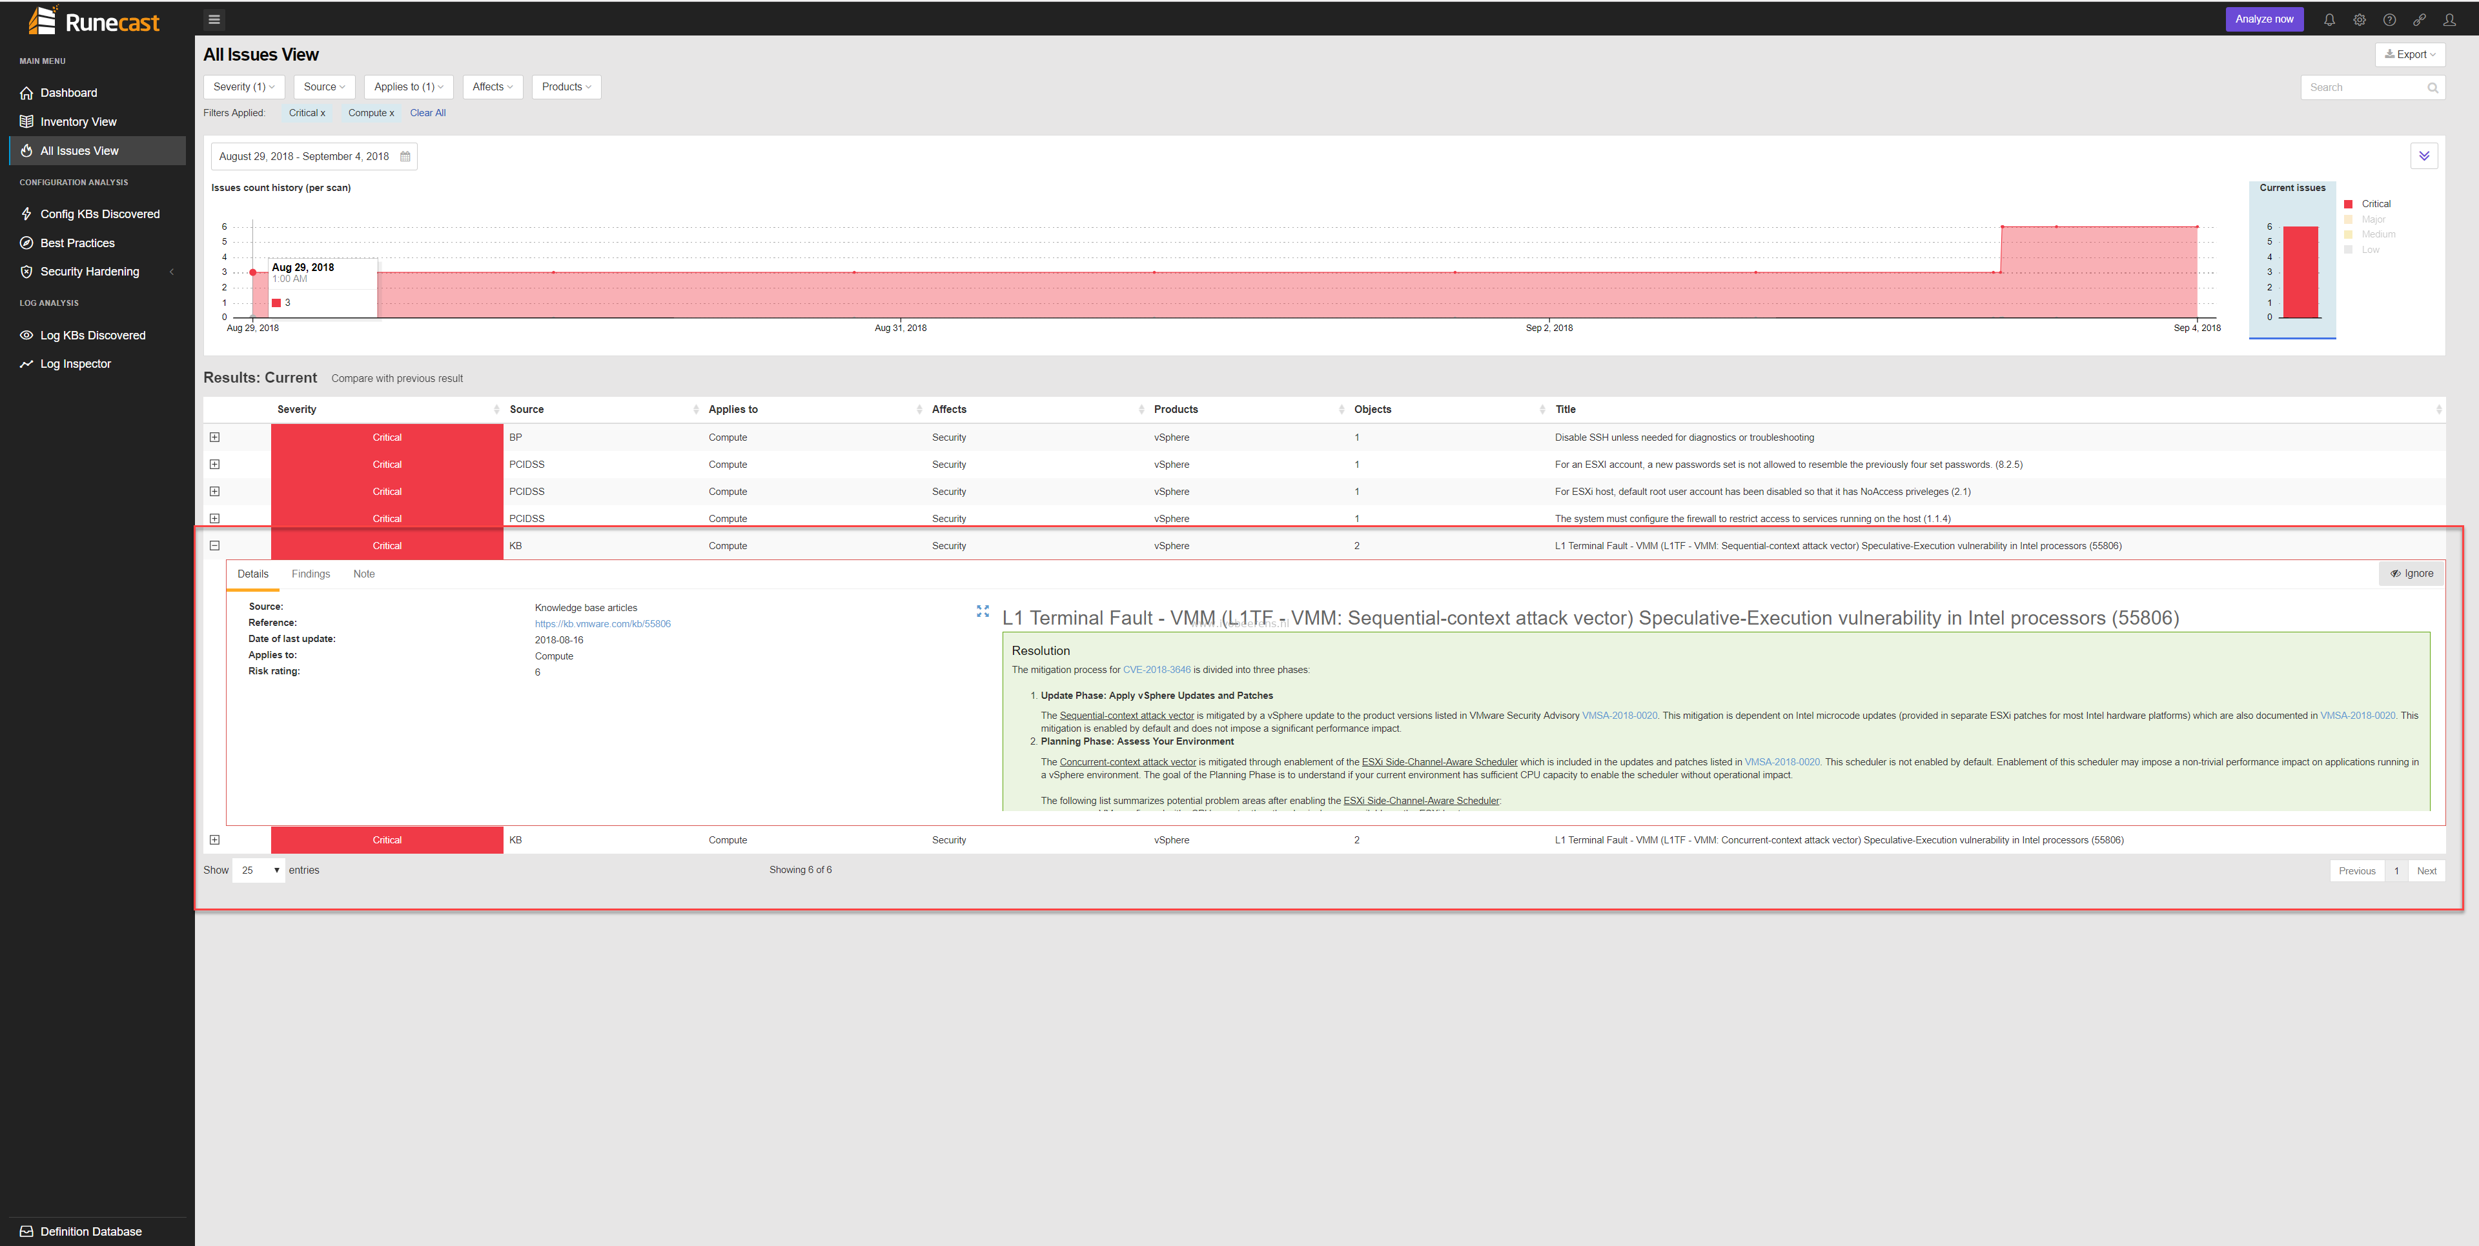Toggle the Medium legend entry

[2369, 235]
